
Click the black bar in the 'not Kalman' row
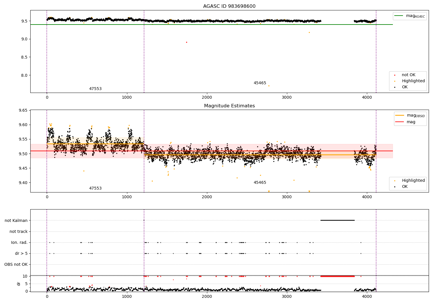click(x=337, y=220)
